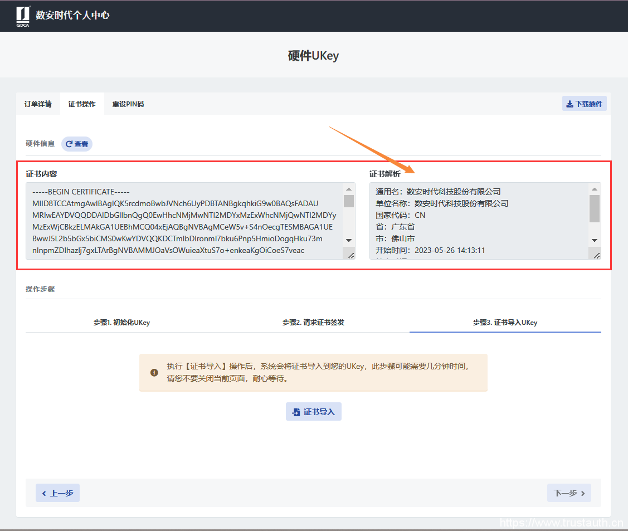
Task: Click the 证书内容 scrollbar thumb
Action: 349,201
